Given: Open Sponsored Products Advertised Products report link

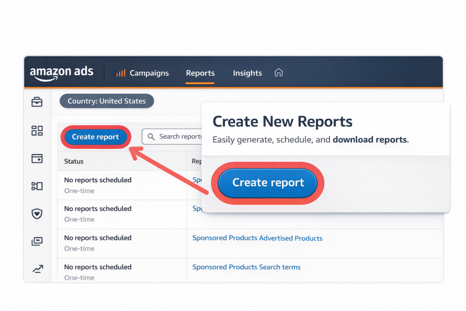Looking at the screenshot, I should [x=257, y=238].
